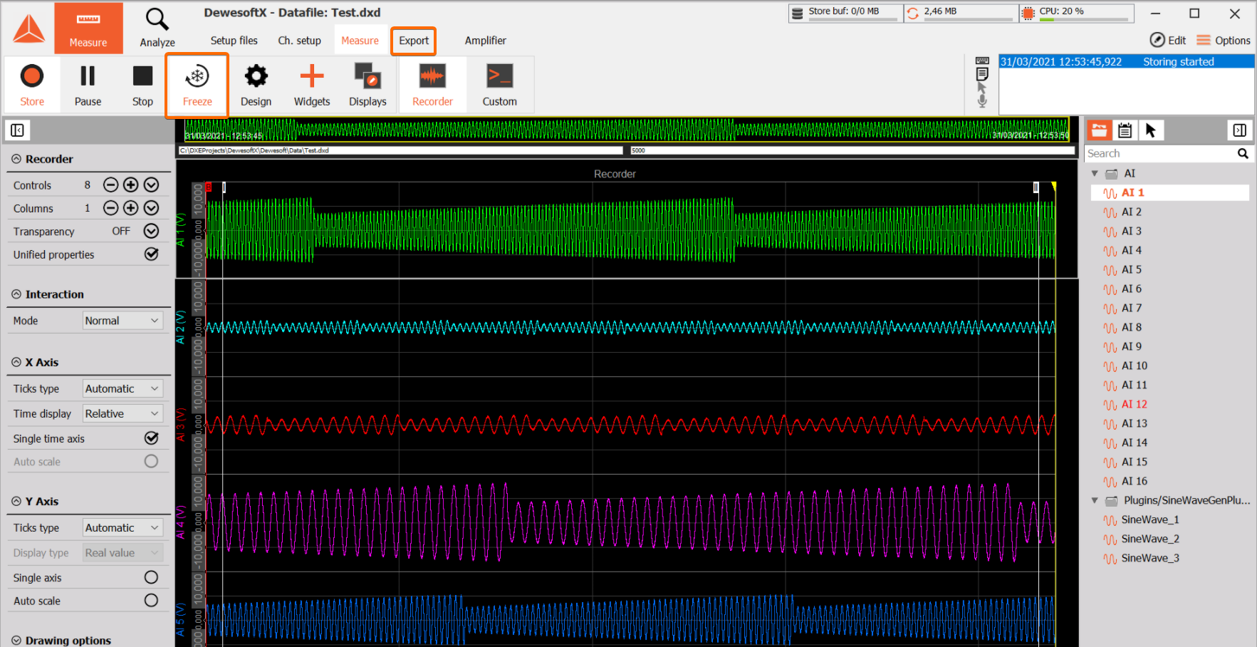Image resolution: width=1257 pixels, height=647 pixels.
Task: Collapse the Interaction section
Action: point(16,294)
